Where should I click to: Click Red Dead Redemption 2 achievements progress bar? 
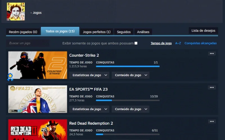click(128, 134)
